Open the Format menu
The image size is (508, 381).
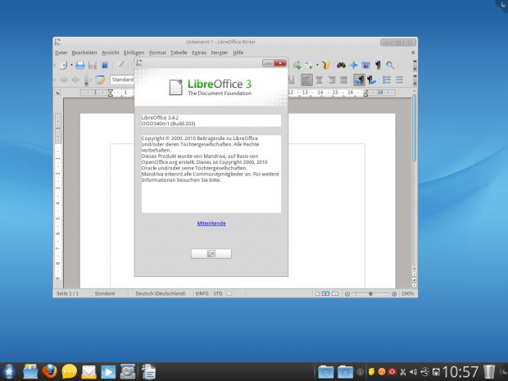pyautogui.click(x=157, y=52)
